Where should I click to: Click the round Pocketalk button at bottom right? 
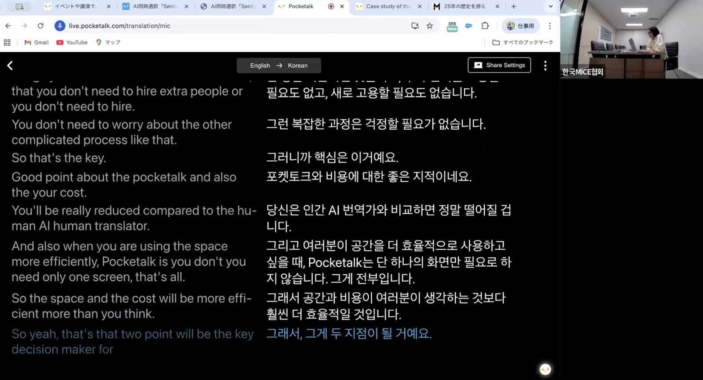click(545, 369)
